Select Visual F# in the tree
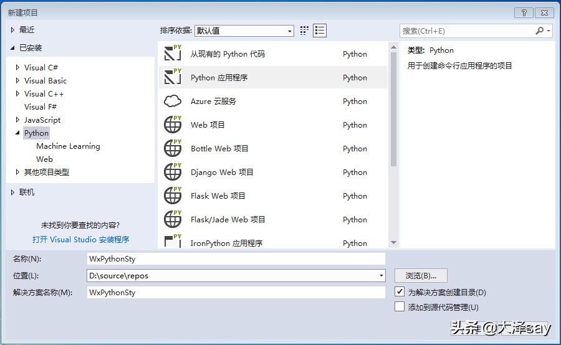 click(x=41, y=106)
